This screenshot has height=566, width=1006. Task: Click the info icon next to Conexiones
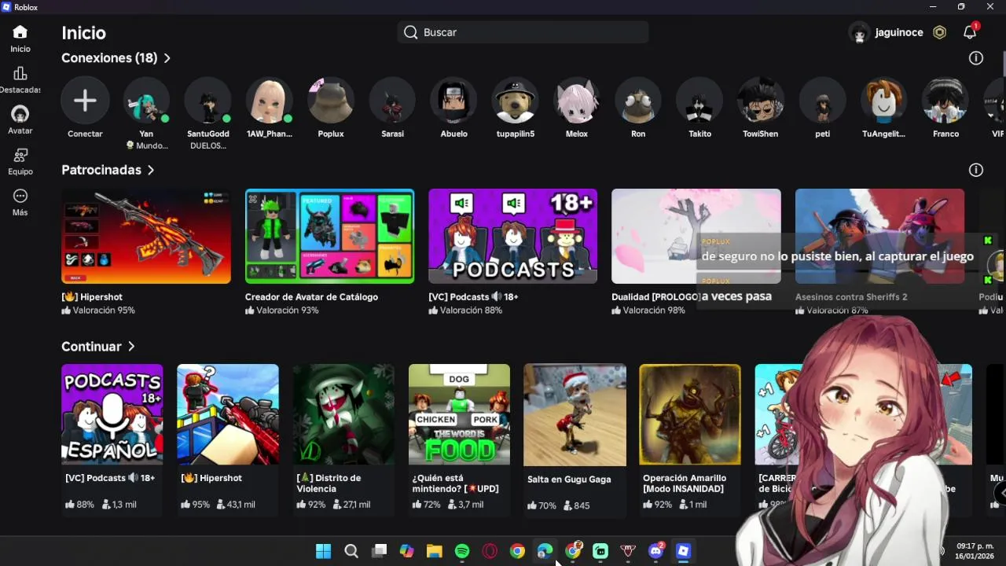click(x=976, y=58)
